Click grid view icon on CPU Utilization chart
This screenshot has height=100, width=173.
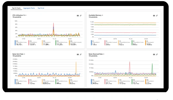click(x=78, y=16)
